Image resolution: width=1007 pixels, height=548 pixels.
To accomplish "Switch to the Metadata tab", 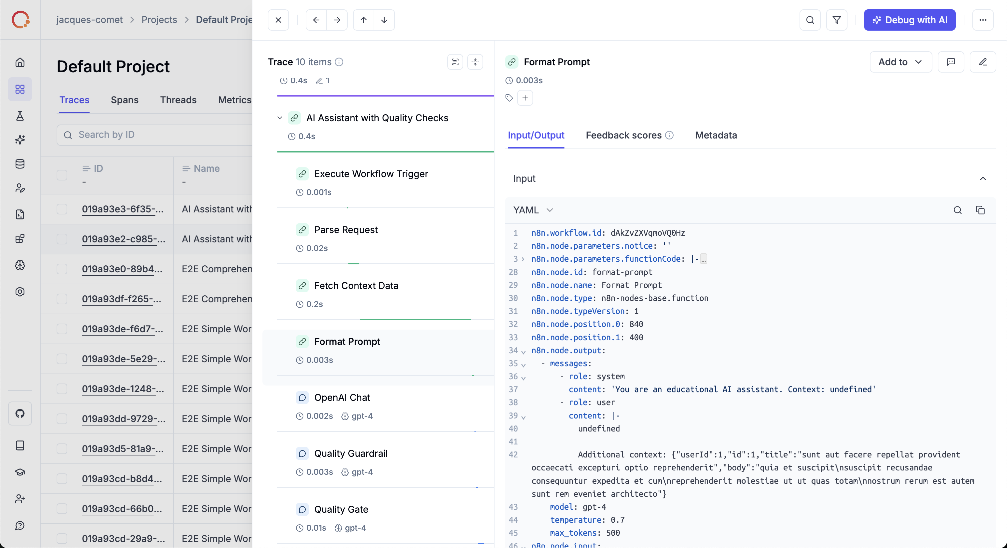I will 716,135.
